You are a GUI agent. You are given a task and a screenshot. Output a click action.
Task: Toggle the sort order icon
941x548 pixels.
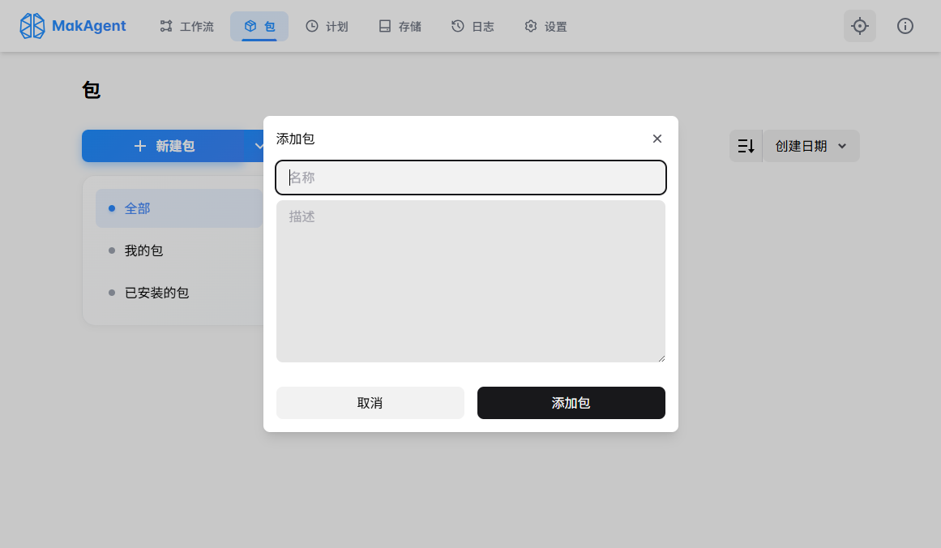pos(746,146)
